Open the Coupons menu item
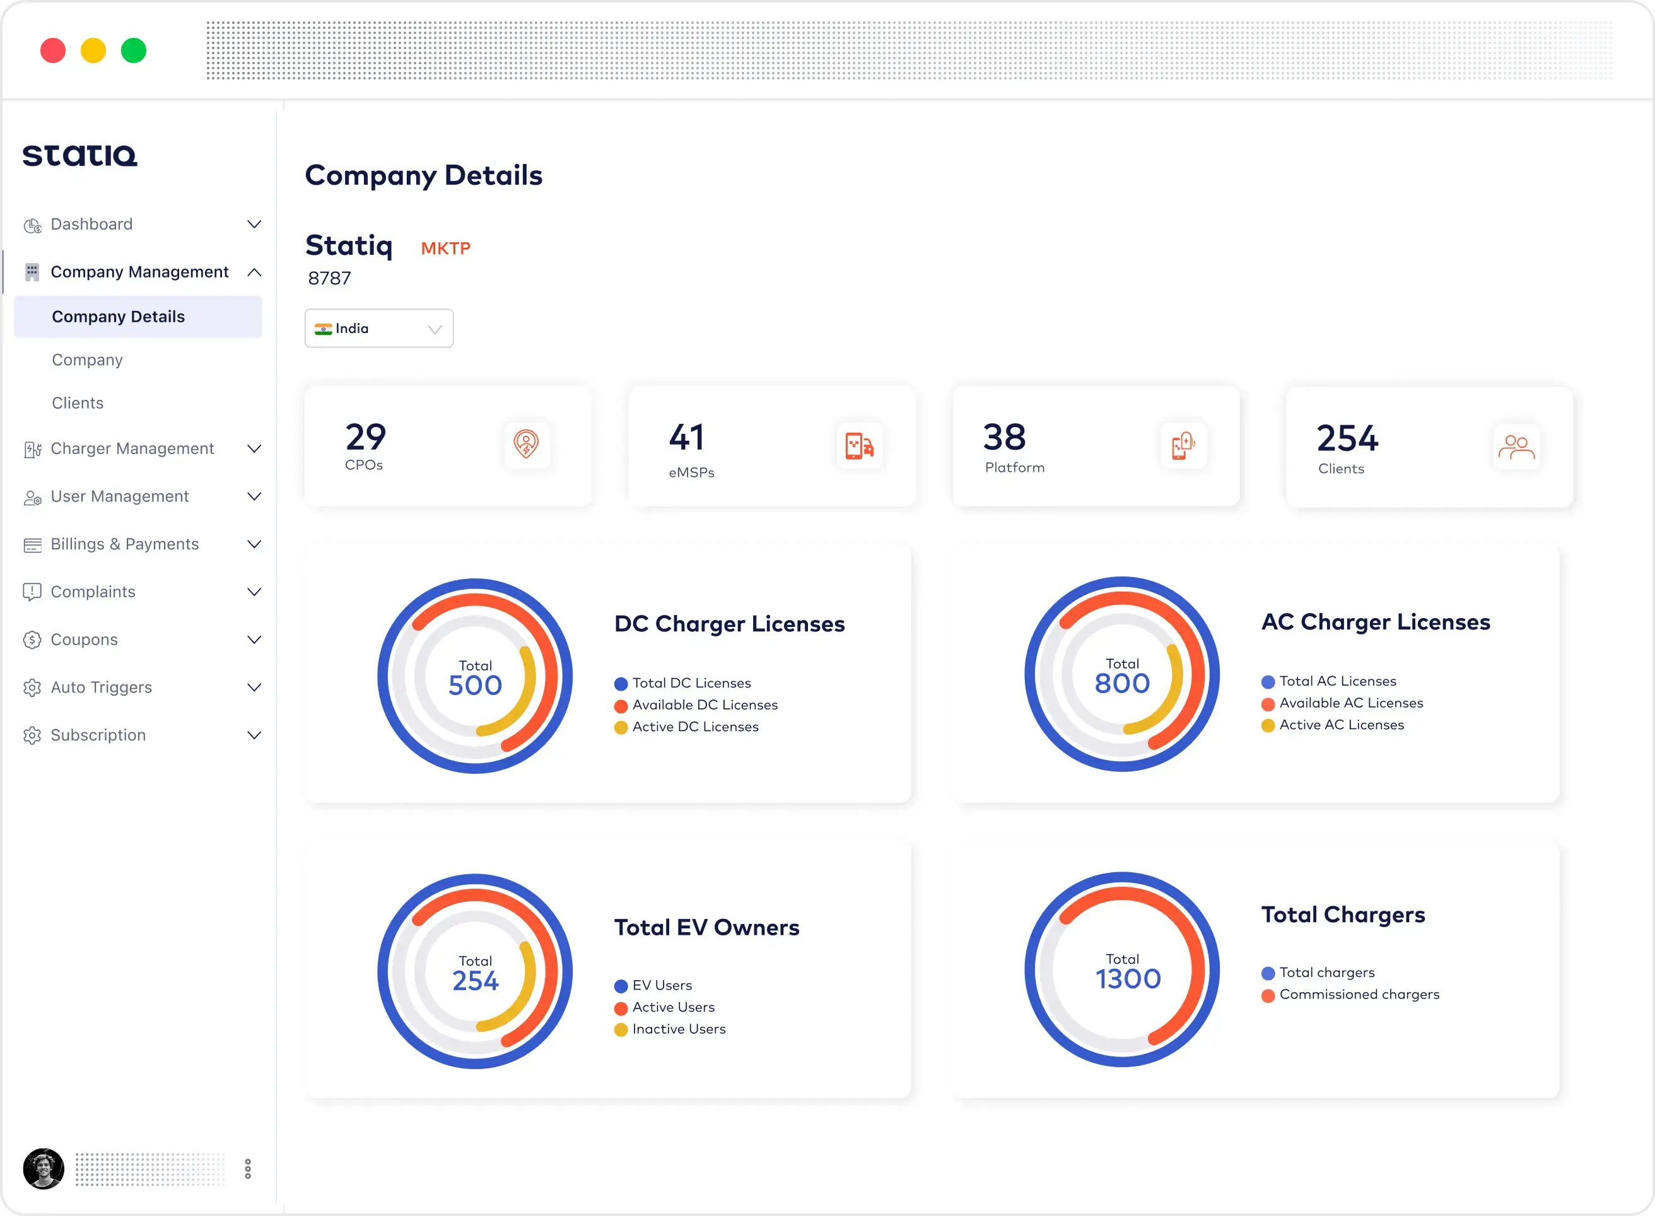The height and width of the screenshot is (1216, 1655). click(85, 640)
